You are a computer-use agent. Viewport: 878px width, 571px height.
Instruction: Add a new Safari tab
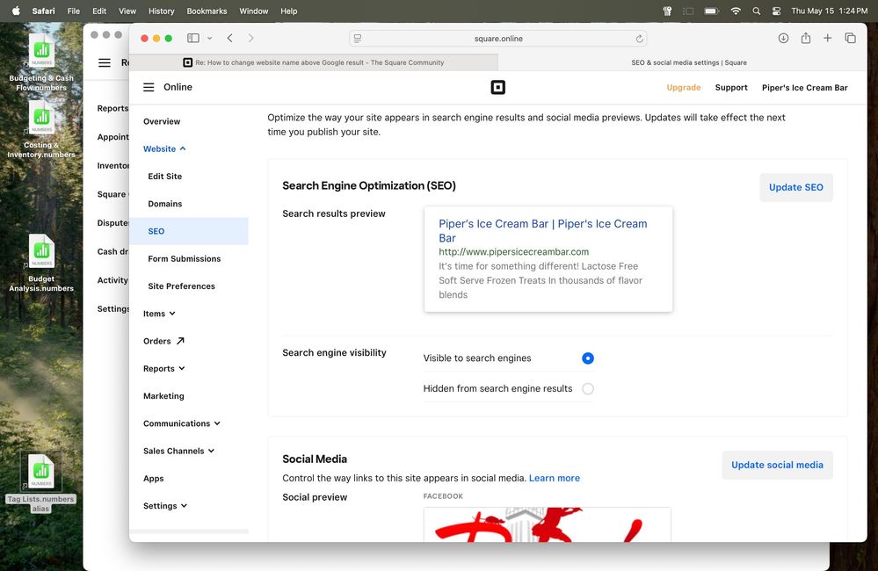827,38
